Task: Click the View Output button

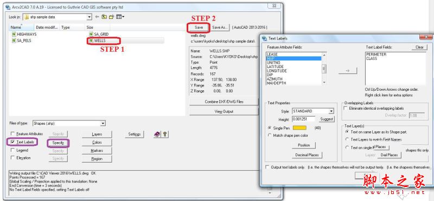Action: (x=224, y=112)
